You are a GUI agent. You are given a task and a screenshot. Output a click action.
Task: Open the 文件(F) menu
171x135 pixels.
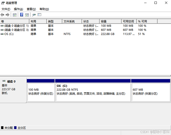[6, 9]
